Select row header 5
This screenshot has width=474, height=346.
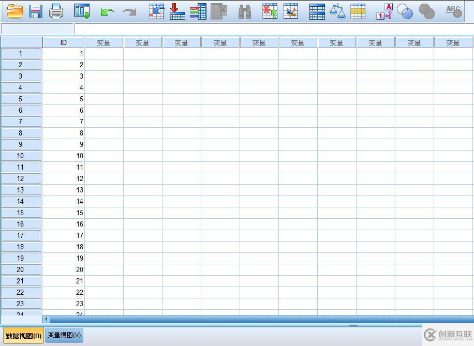point(21,99)
